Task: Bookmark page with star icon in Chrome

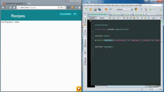Action: click(64, 7)
